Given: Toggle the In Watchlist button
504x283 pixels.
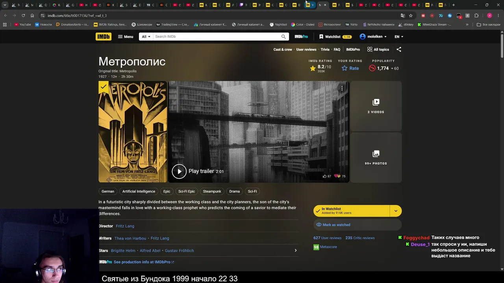Looking at the screenshot, I should tap(352, 211).
